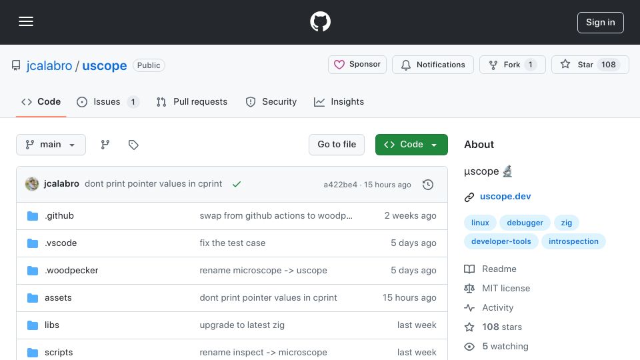The height and width of the screenshot is (360, 640).
Task: Star the uscope repository
Action: click(x=590, y=65)
